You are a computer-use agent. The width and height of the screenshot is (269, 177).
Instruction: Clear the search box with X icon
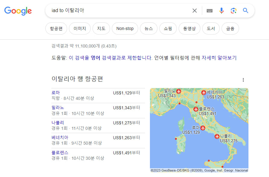click(195, 11)
